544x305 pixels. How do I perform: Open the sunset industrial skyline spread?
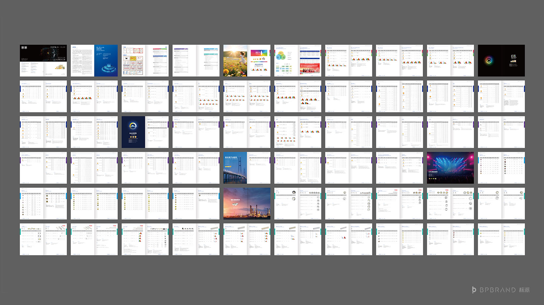[x=247, y=203]
